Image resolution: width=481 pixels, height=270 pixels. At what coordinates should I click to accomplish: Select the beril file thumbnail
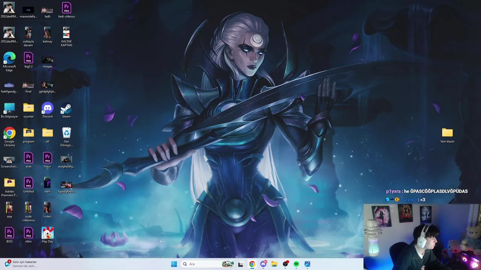click(x=47, y=185)
